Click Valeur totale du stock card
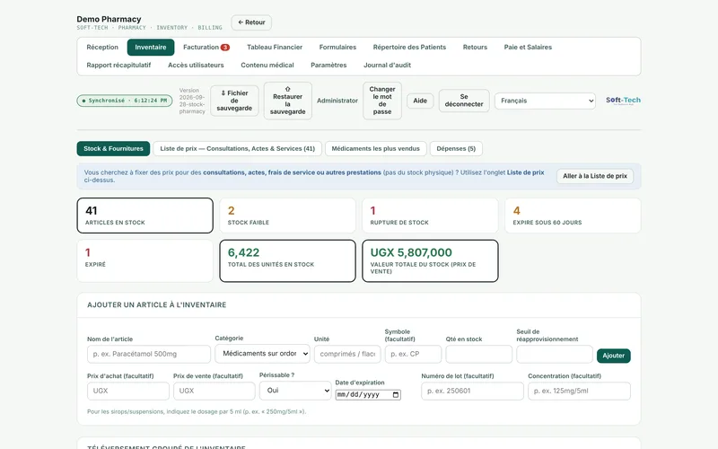 pos(430,260)
